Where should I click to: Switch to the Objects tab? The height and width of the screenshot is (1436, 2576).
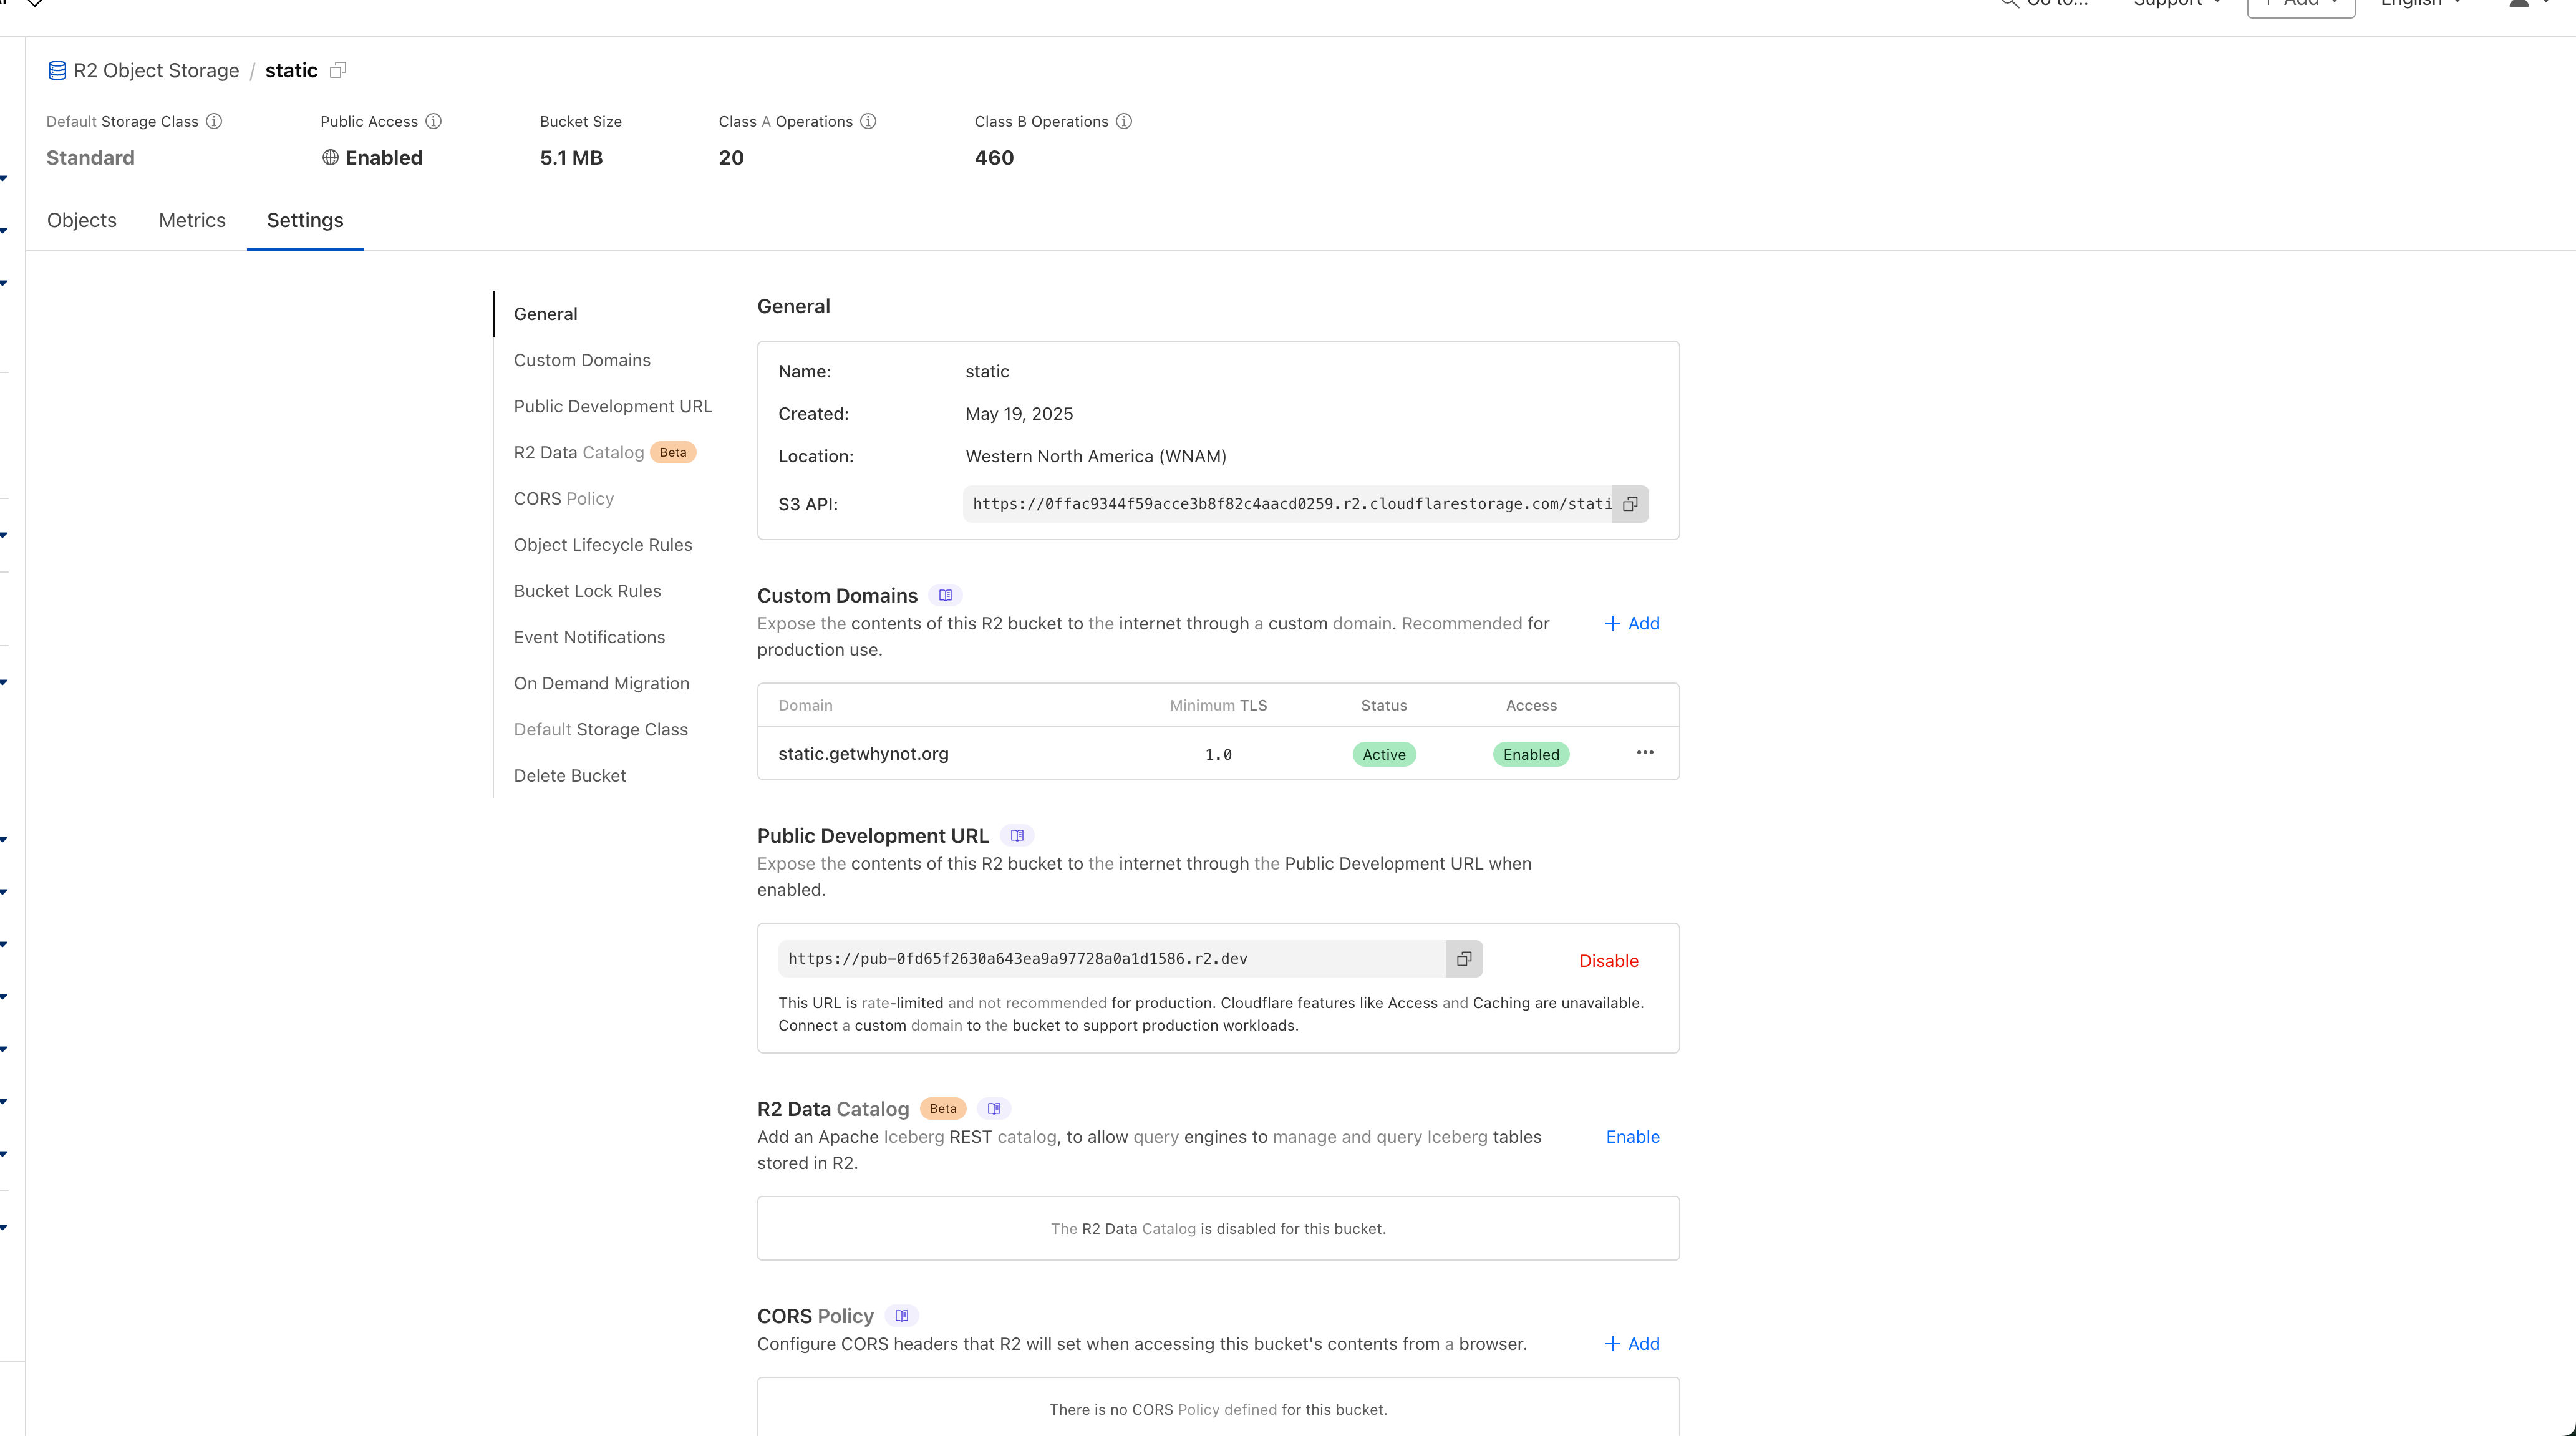click(x=82, y=220)
